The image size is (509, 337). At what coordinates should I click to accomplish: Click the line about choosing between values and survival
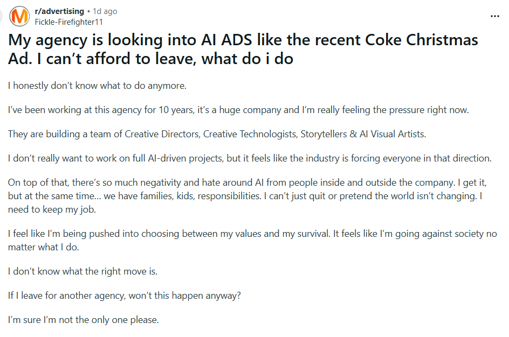(x=252, y=234)
